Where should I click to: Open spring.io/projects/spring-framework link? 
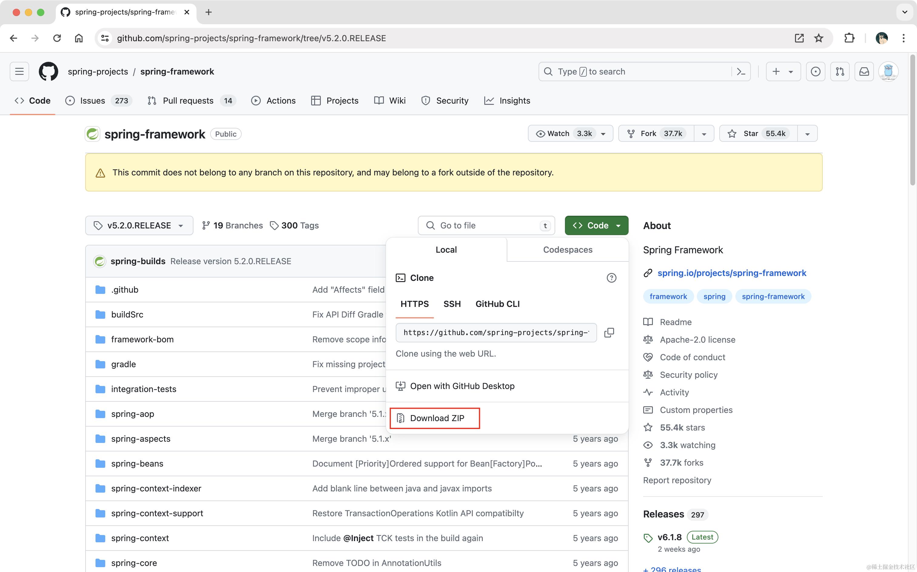coord(731,273)
